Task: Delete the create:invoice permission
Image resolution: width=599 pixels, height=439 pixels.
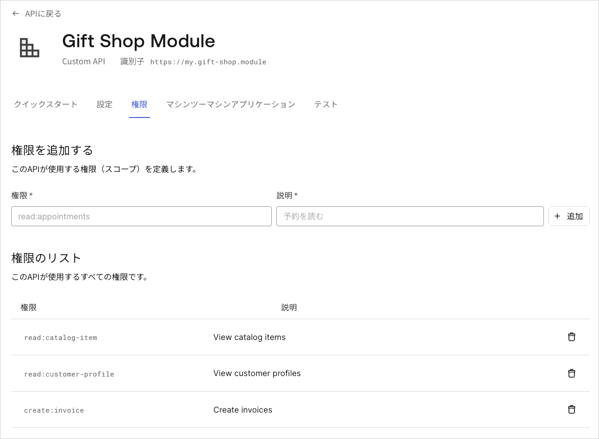Action: point(572,409)
